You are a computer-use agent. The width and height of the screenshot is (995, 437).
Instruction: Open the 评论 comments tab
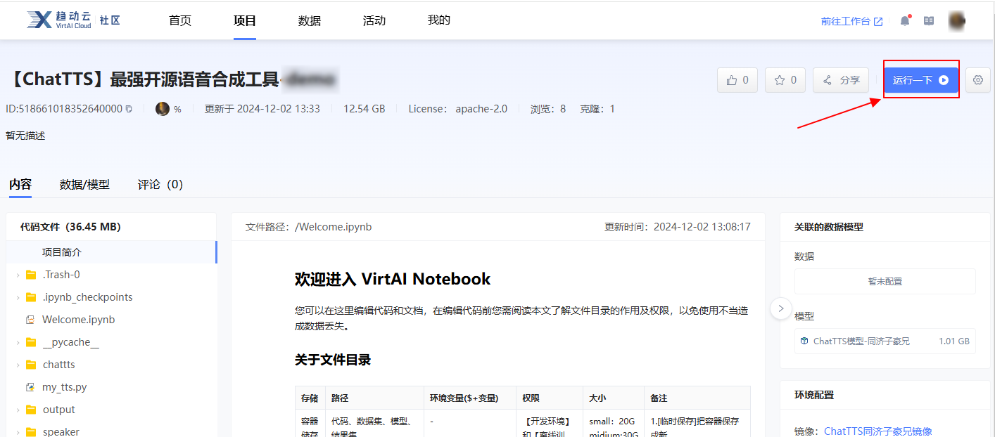pos(159,184)
